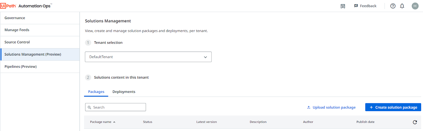
Task: Expand the DefaultTenant dropdown
Action: [x=148, y=57]
